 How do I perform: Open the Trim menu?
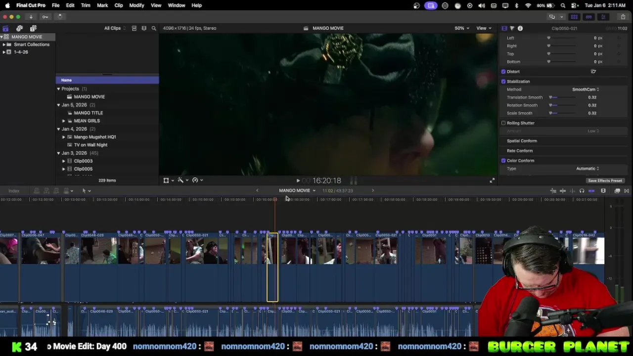pyautogui.click(x=86, y=5)
